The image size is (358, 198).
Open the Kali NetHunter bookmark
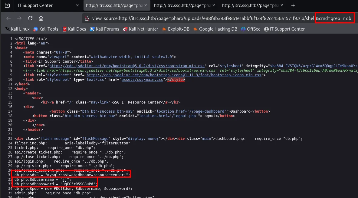pos(140,29)
